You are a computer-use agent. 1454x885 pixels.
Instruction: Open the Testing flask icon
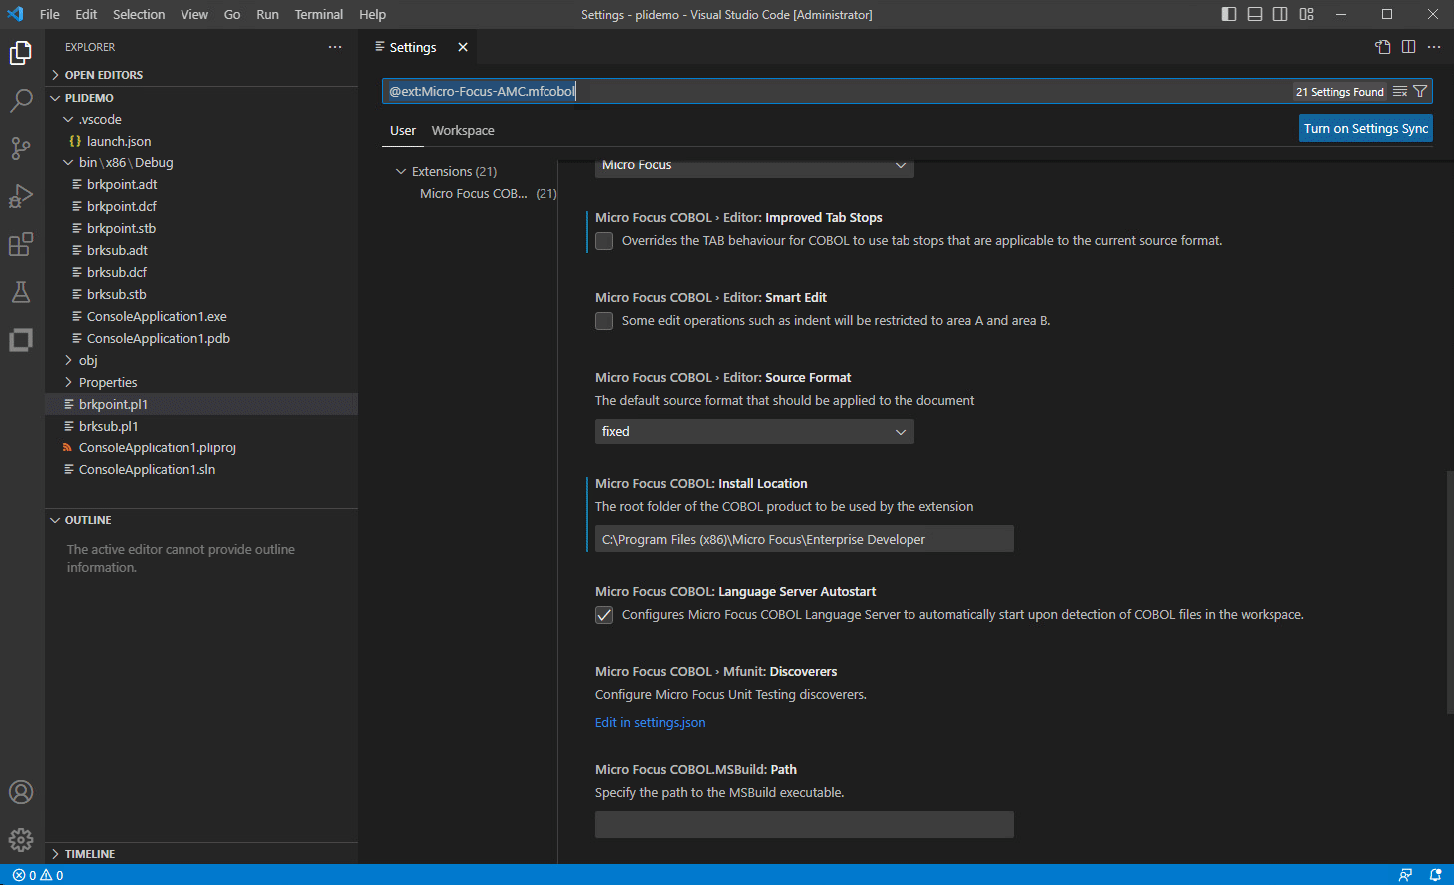point(21,292)
